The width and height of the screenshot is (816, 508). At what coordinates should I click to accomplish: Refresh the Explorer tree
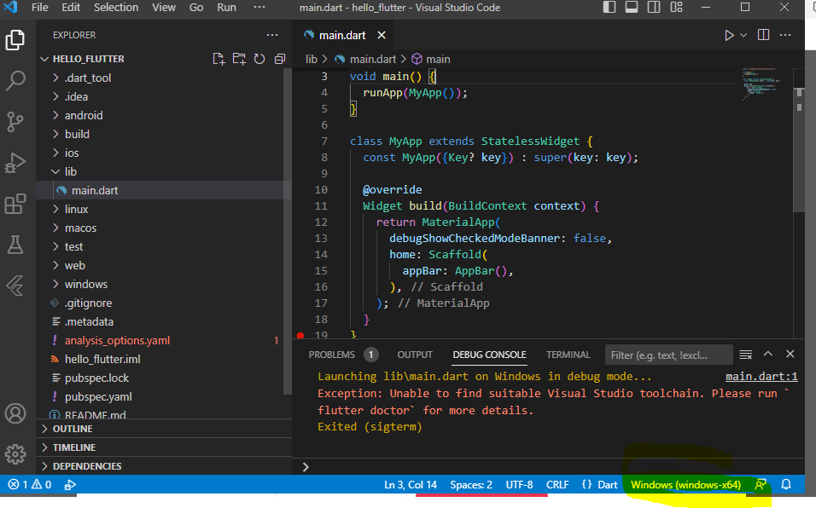[259, 59]
